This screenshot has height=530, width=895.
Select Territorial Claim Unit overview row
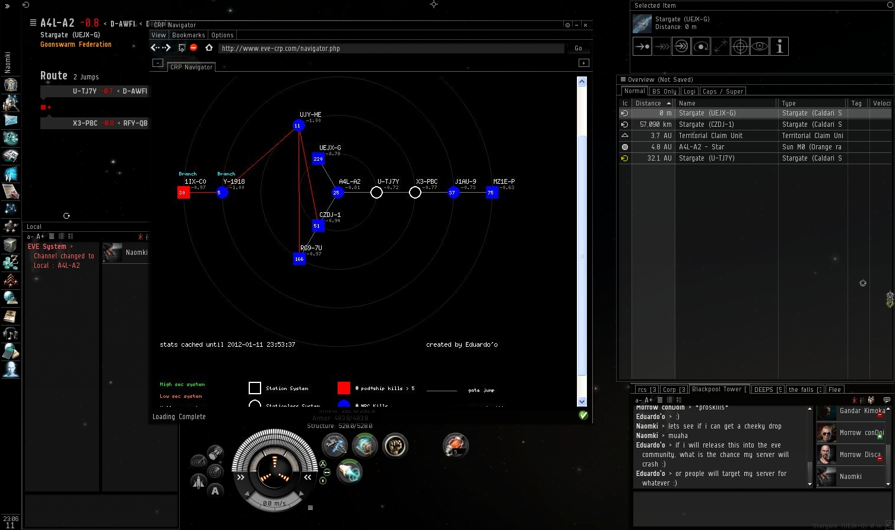click(755, 136)
